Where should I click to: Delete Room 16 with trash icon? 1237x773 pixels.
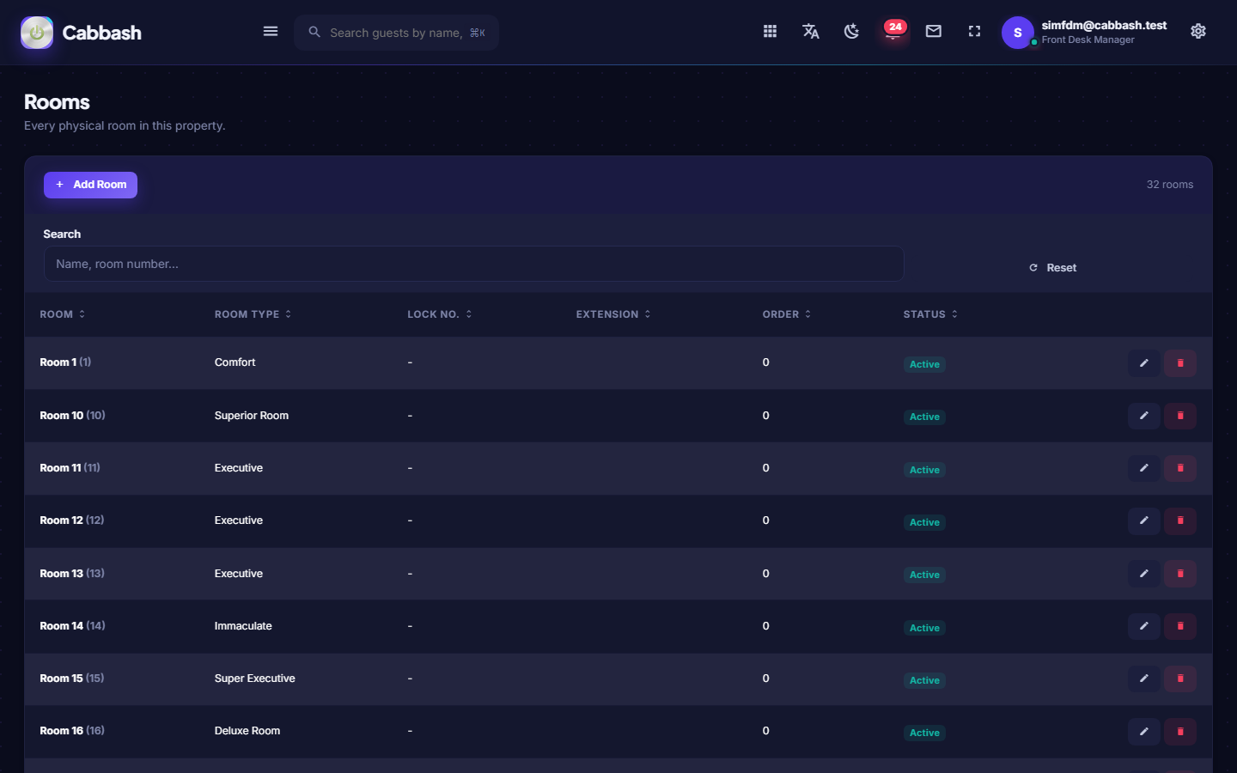(x=1180, y=732)
